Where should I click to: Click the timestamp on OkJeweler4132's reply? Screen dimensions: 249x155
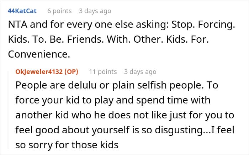(140, 71)
